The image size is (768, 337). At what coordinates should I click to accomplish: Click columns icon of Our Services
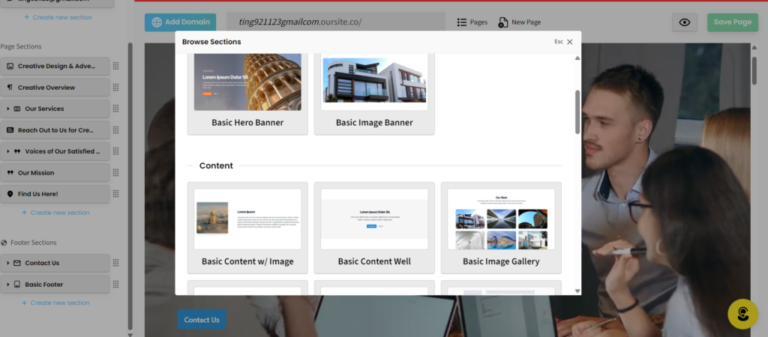[17, 109]
